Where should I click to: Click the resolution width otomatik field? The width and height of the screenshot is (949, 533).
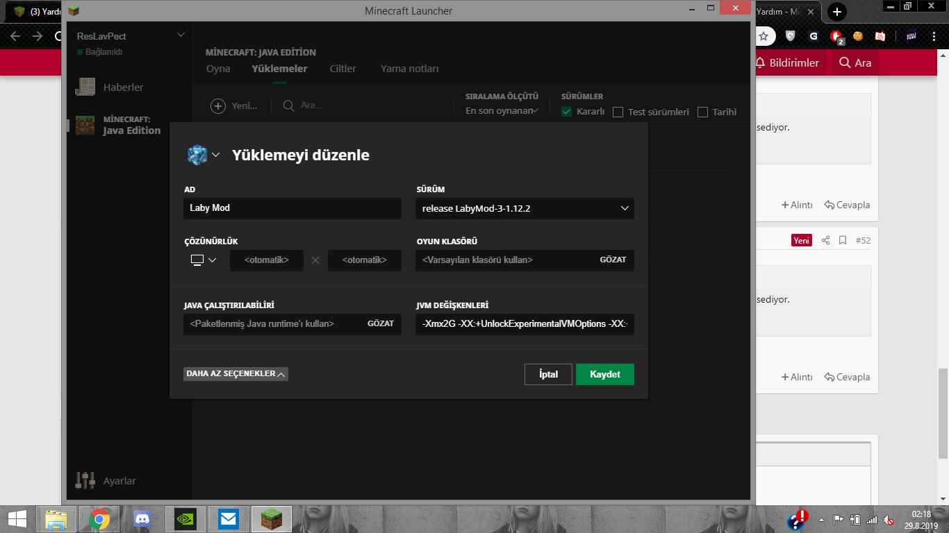point(267,260)
